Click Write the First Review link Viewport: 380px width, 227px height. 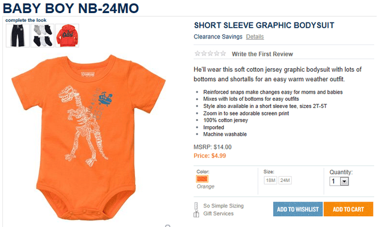pyautogui.click(x=262, y=54)
